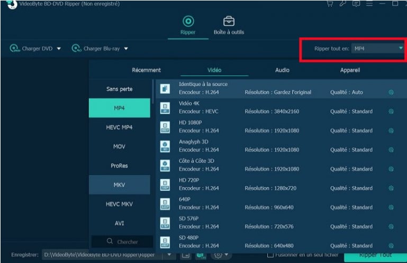Open settings gear for Côte à Côte 3D
Viewport: 407px width, 263px height.
coord(391,169)
